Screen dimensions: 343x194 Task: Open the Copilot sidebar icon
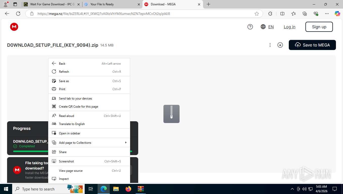[x=337, y=14]
